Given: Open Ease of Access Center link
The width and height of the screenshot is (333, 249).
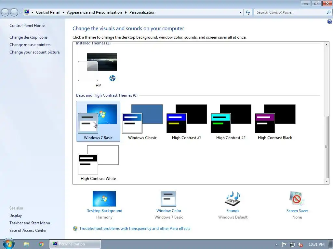Looking at the screenshot, I should tap(28, 231).
